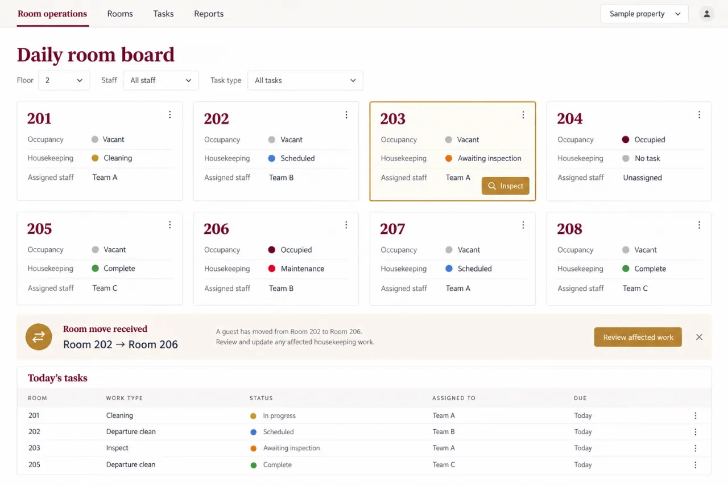This screenshot has height=486, width=728.
Task: Click the STATUS column header
Action: point(261,398)
